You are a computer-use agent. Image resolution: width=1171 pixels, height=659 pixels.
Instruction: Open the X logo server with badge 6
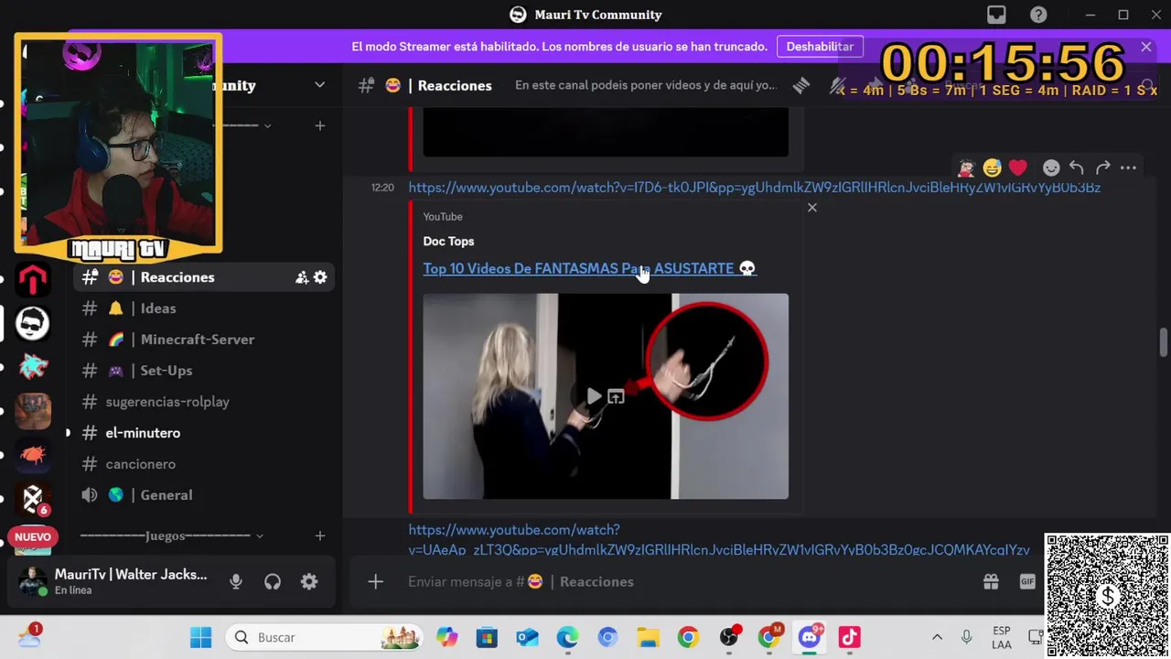33,499
